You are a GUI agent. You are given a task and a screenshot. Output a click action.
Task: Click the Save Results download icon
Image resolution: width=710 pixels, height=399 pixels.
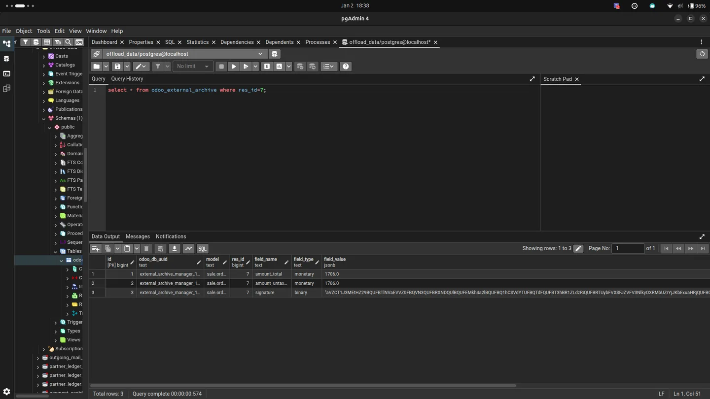click(x=174, y=249)
